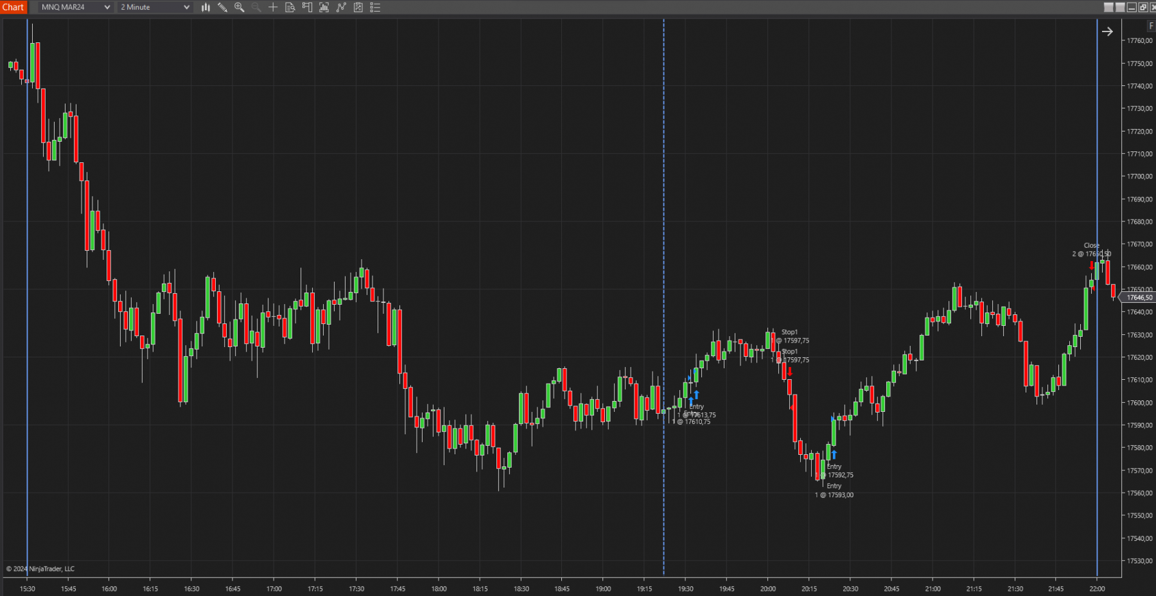Screen dimensions: 1156x596
Task: Click the red close arrow near 22:00
Action: [x=1091, y=266]
